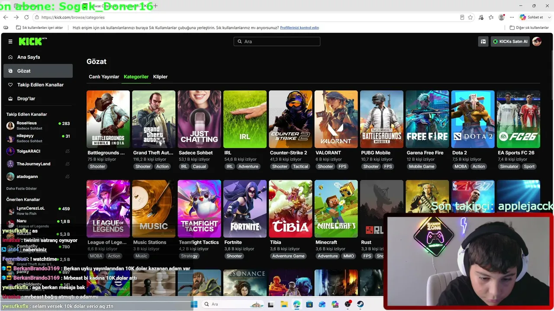Open Microsoft Store from the taskbar
The height and width of the screenshot is (311, 554).
point(309,304)
